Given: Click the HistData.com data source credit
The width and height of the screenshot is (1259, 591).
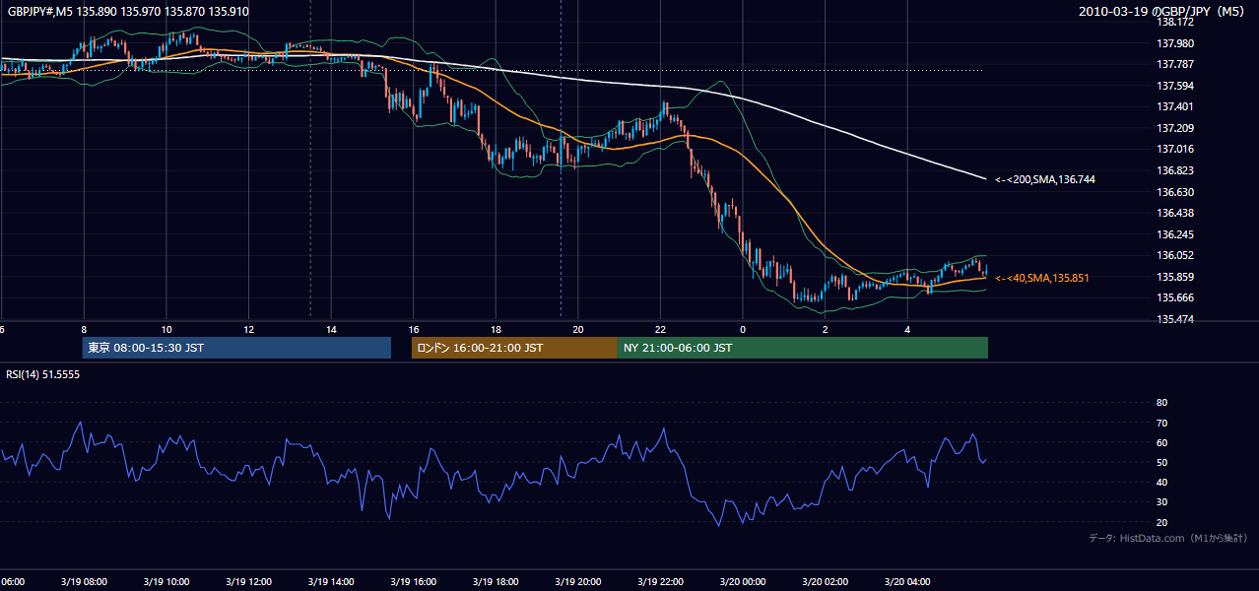Looking at the screenshot, I should (1168, 539).
